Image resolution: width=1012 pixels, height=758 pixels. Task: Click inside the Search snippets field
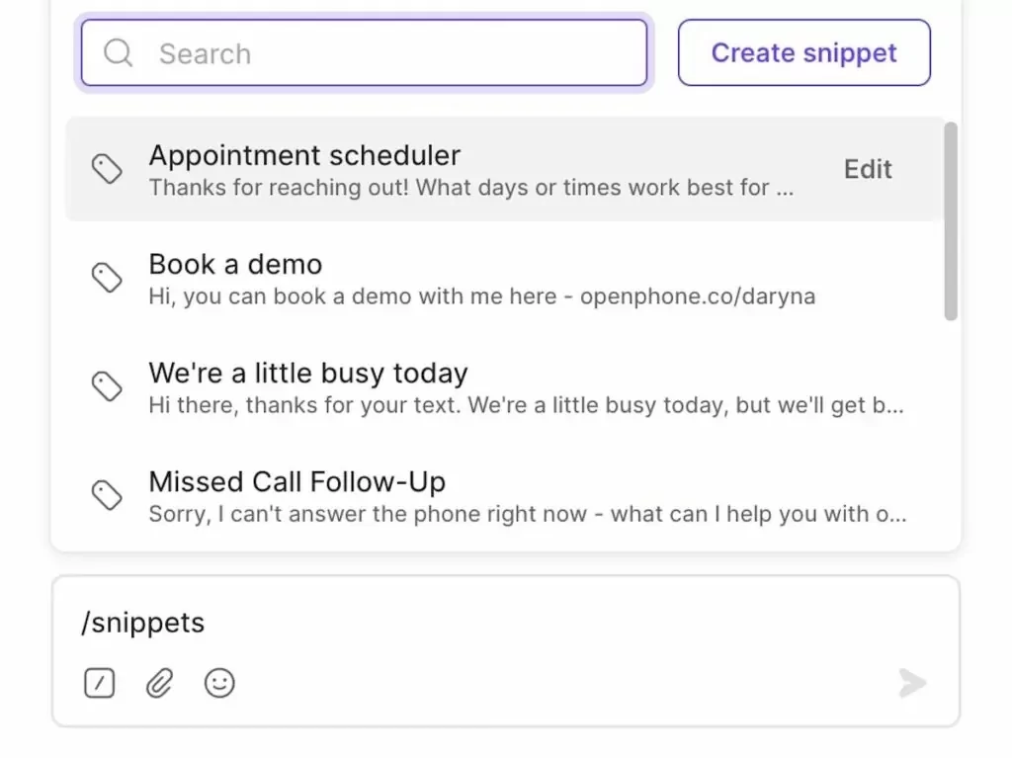(366, 53)
